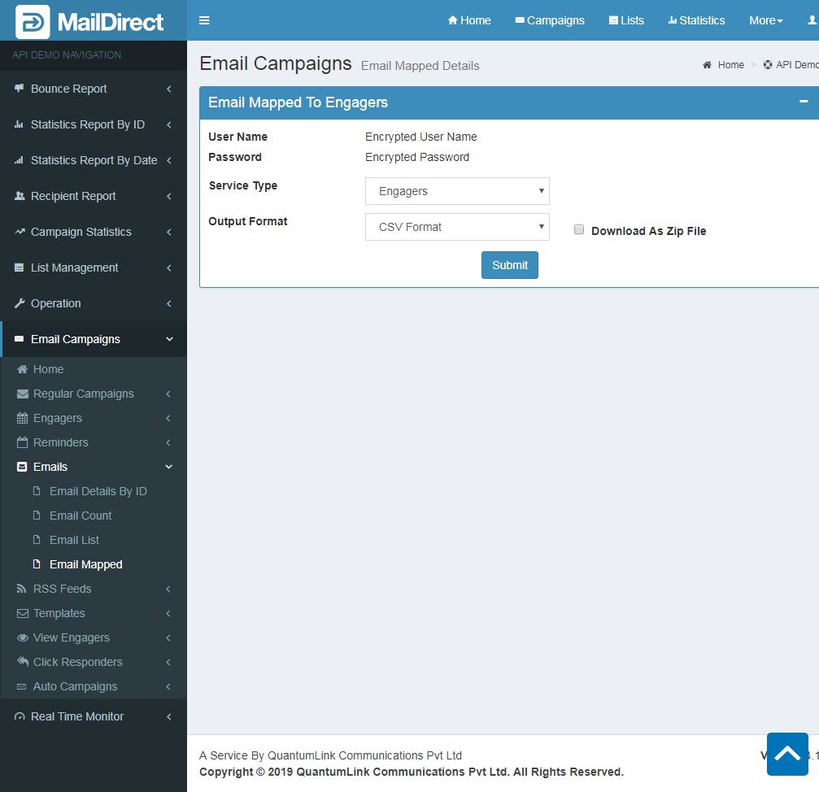Click the Real Time Monitor gauge icon
This screenshot has height=792, width=819.
20,716
